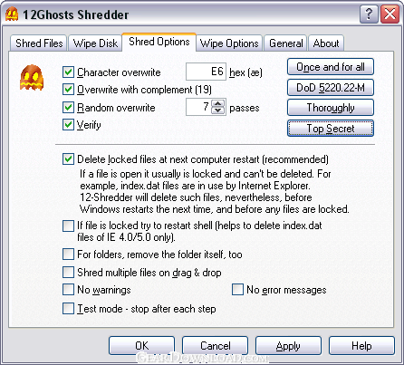Click the hex value field showing E6
Viewport: 404px width, 365px height.
[206, 72]
